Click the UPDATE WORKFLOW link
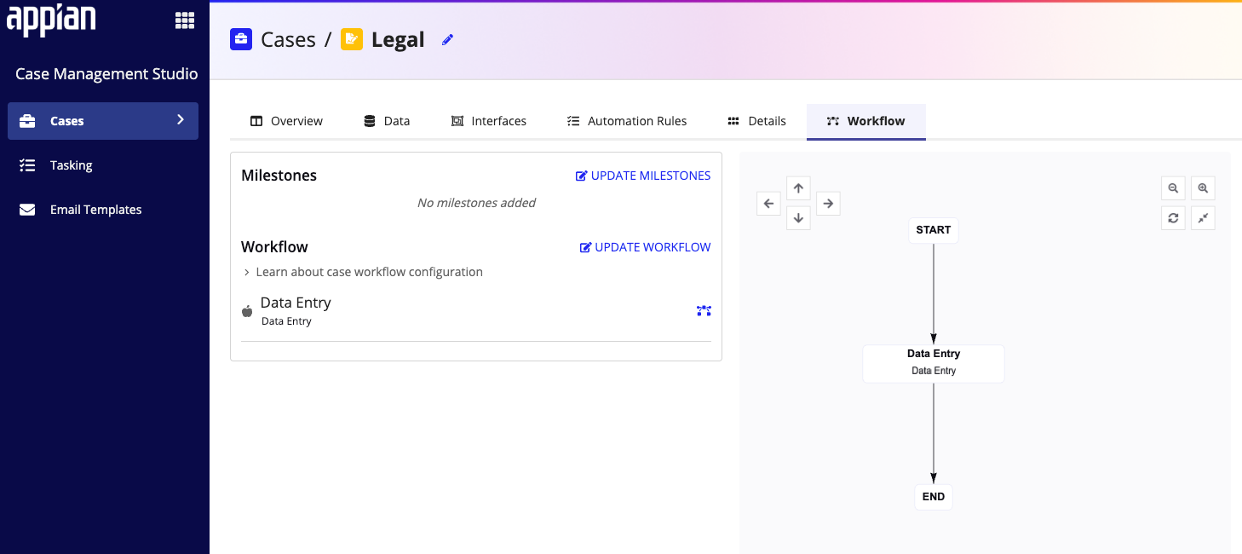 point(646,247)
